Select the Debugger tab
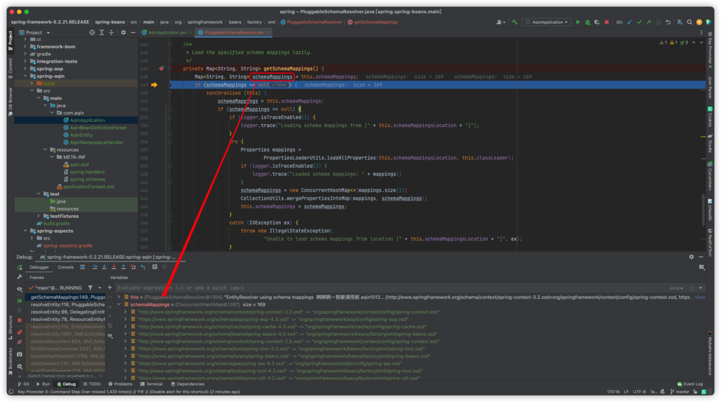The width and height of the screenshot is (721, 402). tap(39, 267)
